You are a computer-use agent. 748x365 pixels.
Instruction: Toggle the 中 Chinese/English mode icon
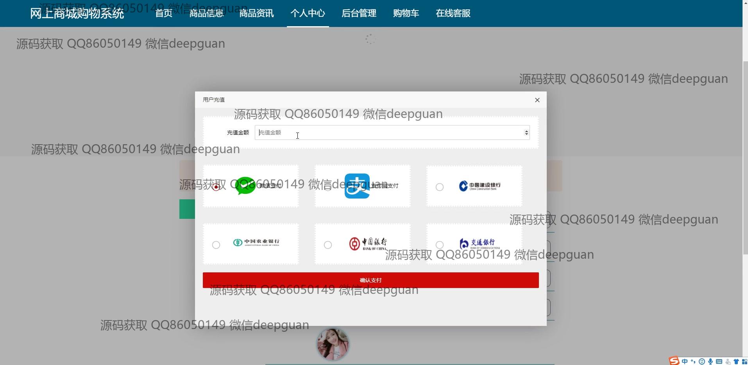(684, 361)
